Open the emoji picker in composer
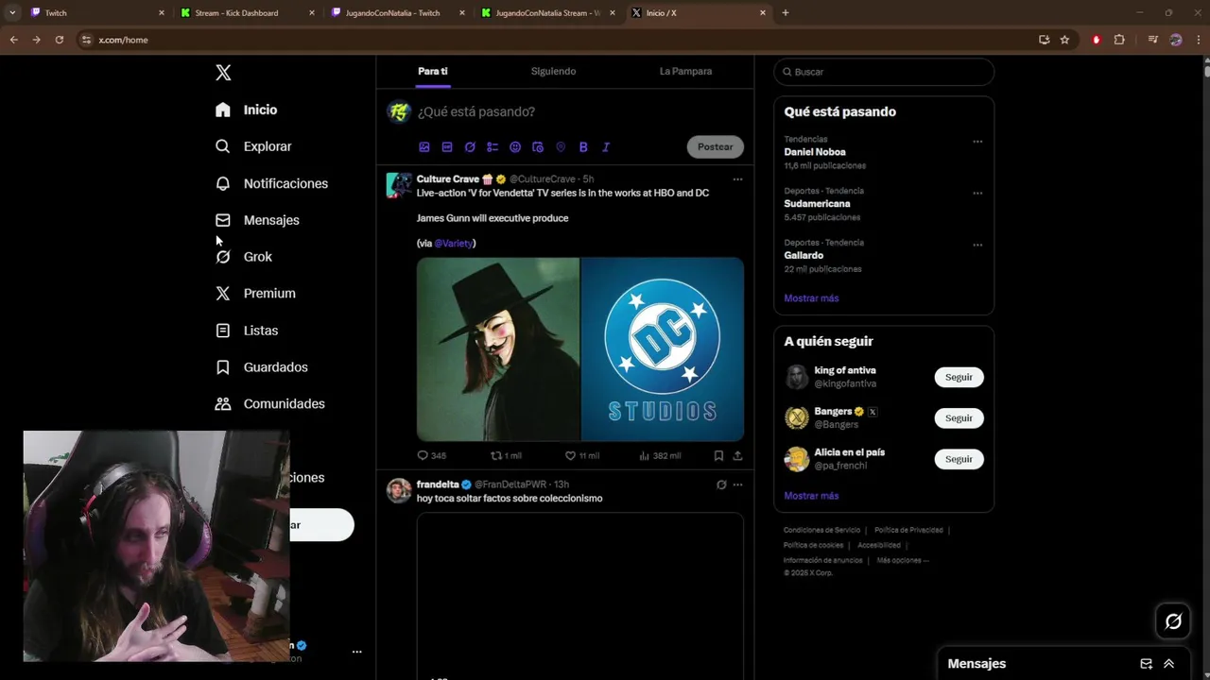1210x680 pixels. point(515,147)
